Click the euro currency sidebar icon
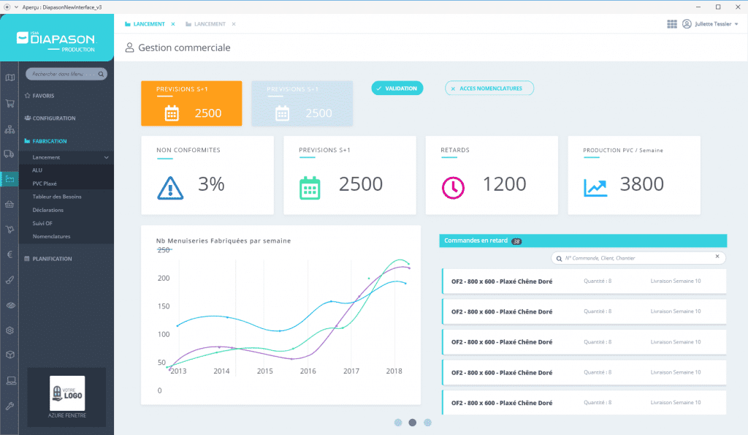Screen dimensions: 748x435 [x=9, y=254]
